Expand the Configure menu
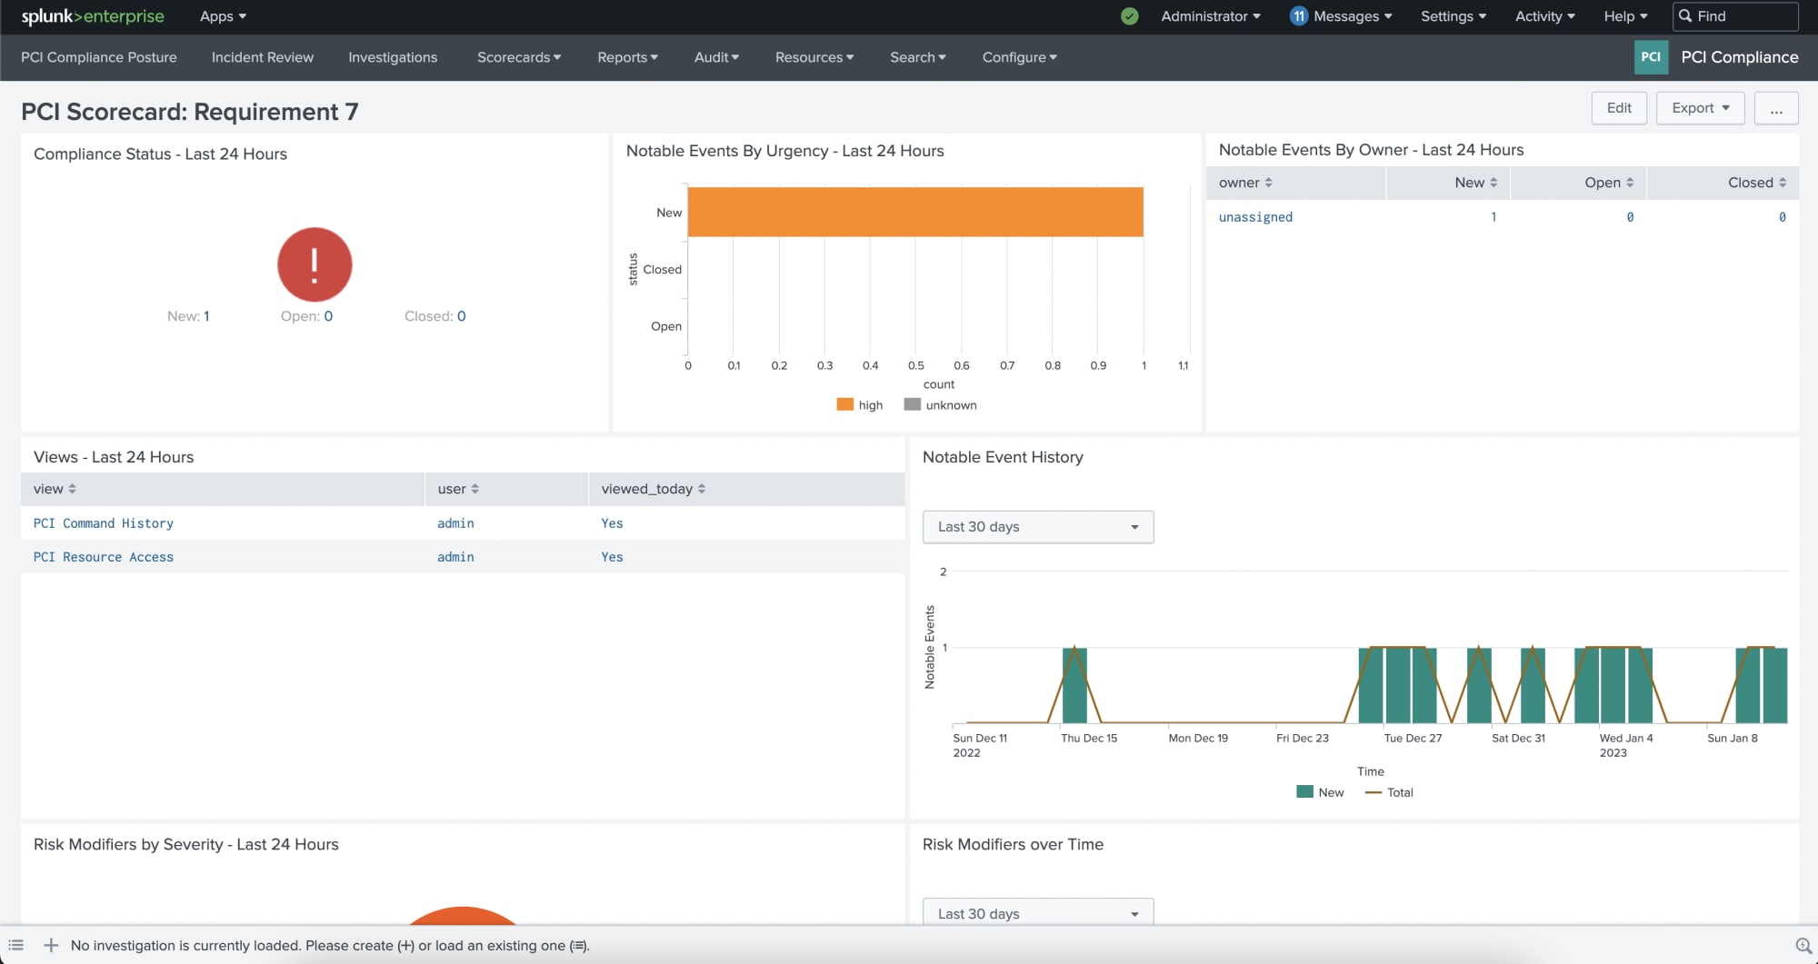Screen dimensions: 1818x964 click(x=1019, y=57)
